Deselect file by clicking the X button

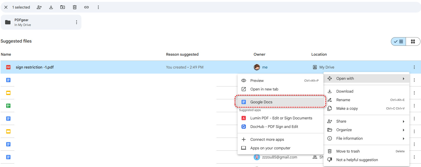click(x=6, y=7)
